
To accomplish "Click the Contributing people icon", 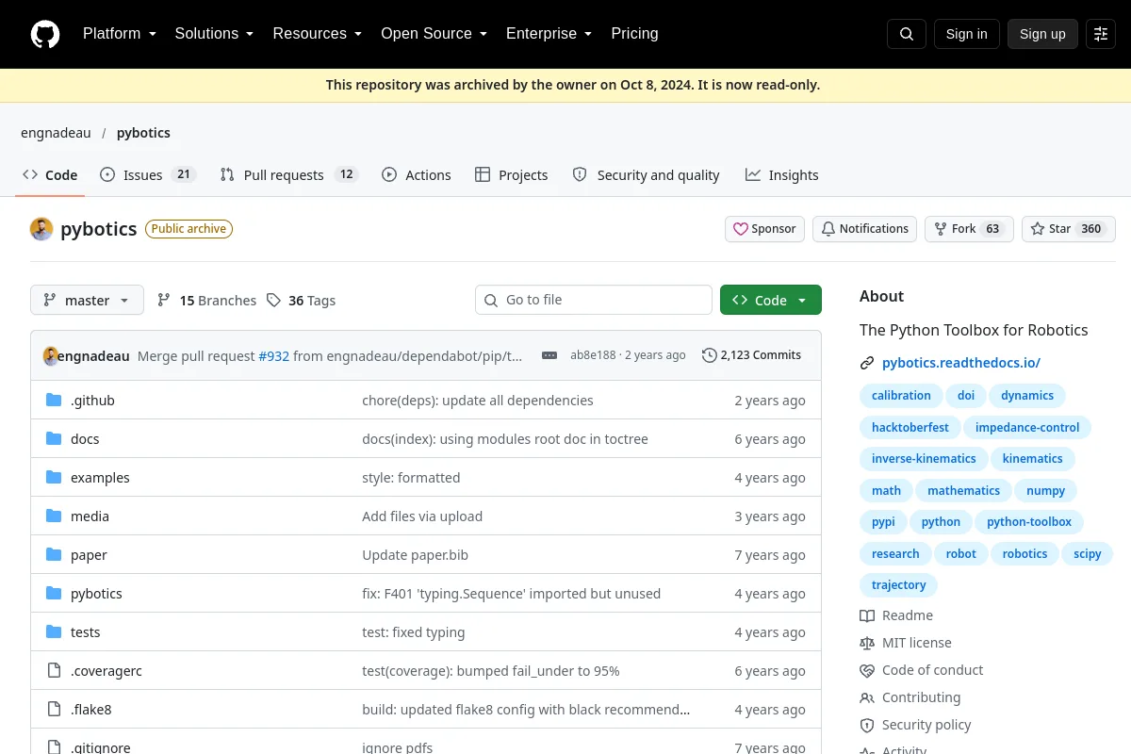I will tap(867, 697).
